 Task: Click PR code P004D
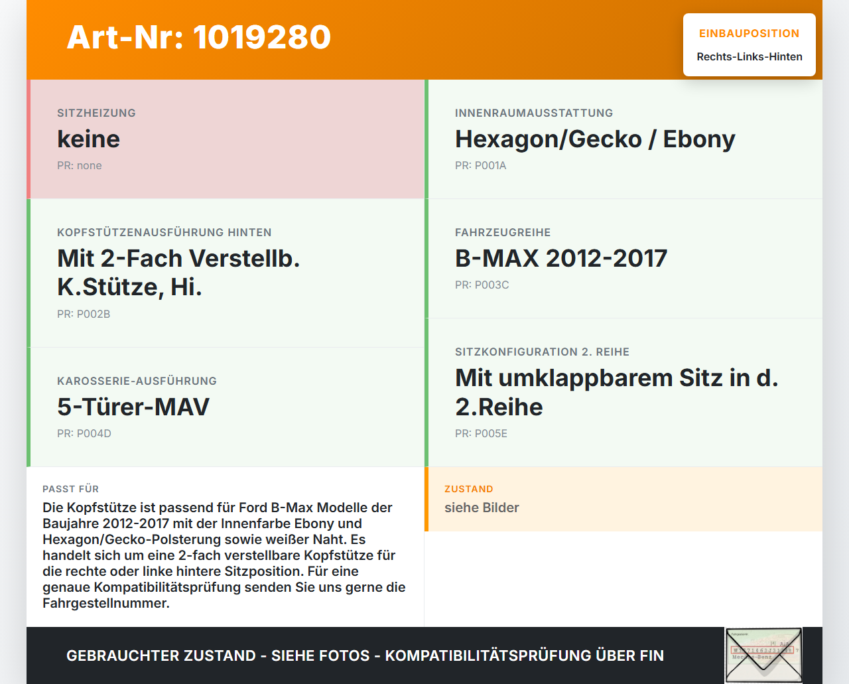tap(84, 433)
